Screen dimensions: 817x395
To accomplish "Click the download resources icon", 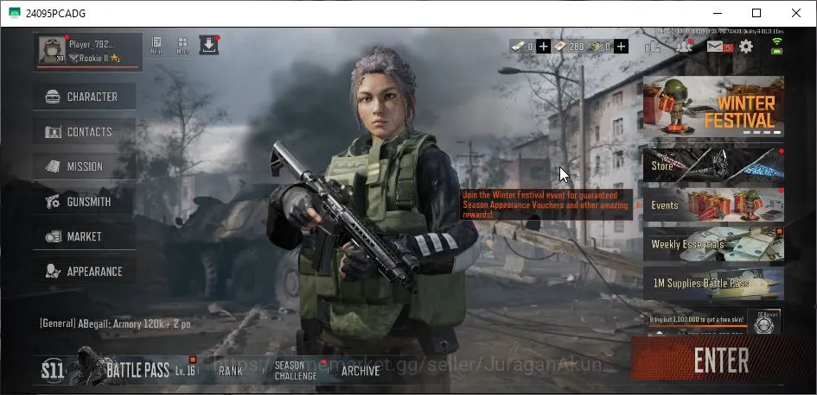I will coord(208,45).
